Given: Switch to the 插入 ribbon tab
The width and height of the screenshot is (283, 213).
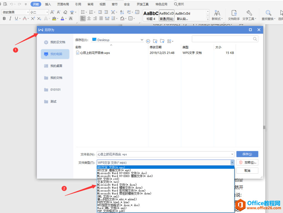Looking at the screenshot, I should [x=48, y=4].
